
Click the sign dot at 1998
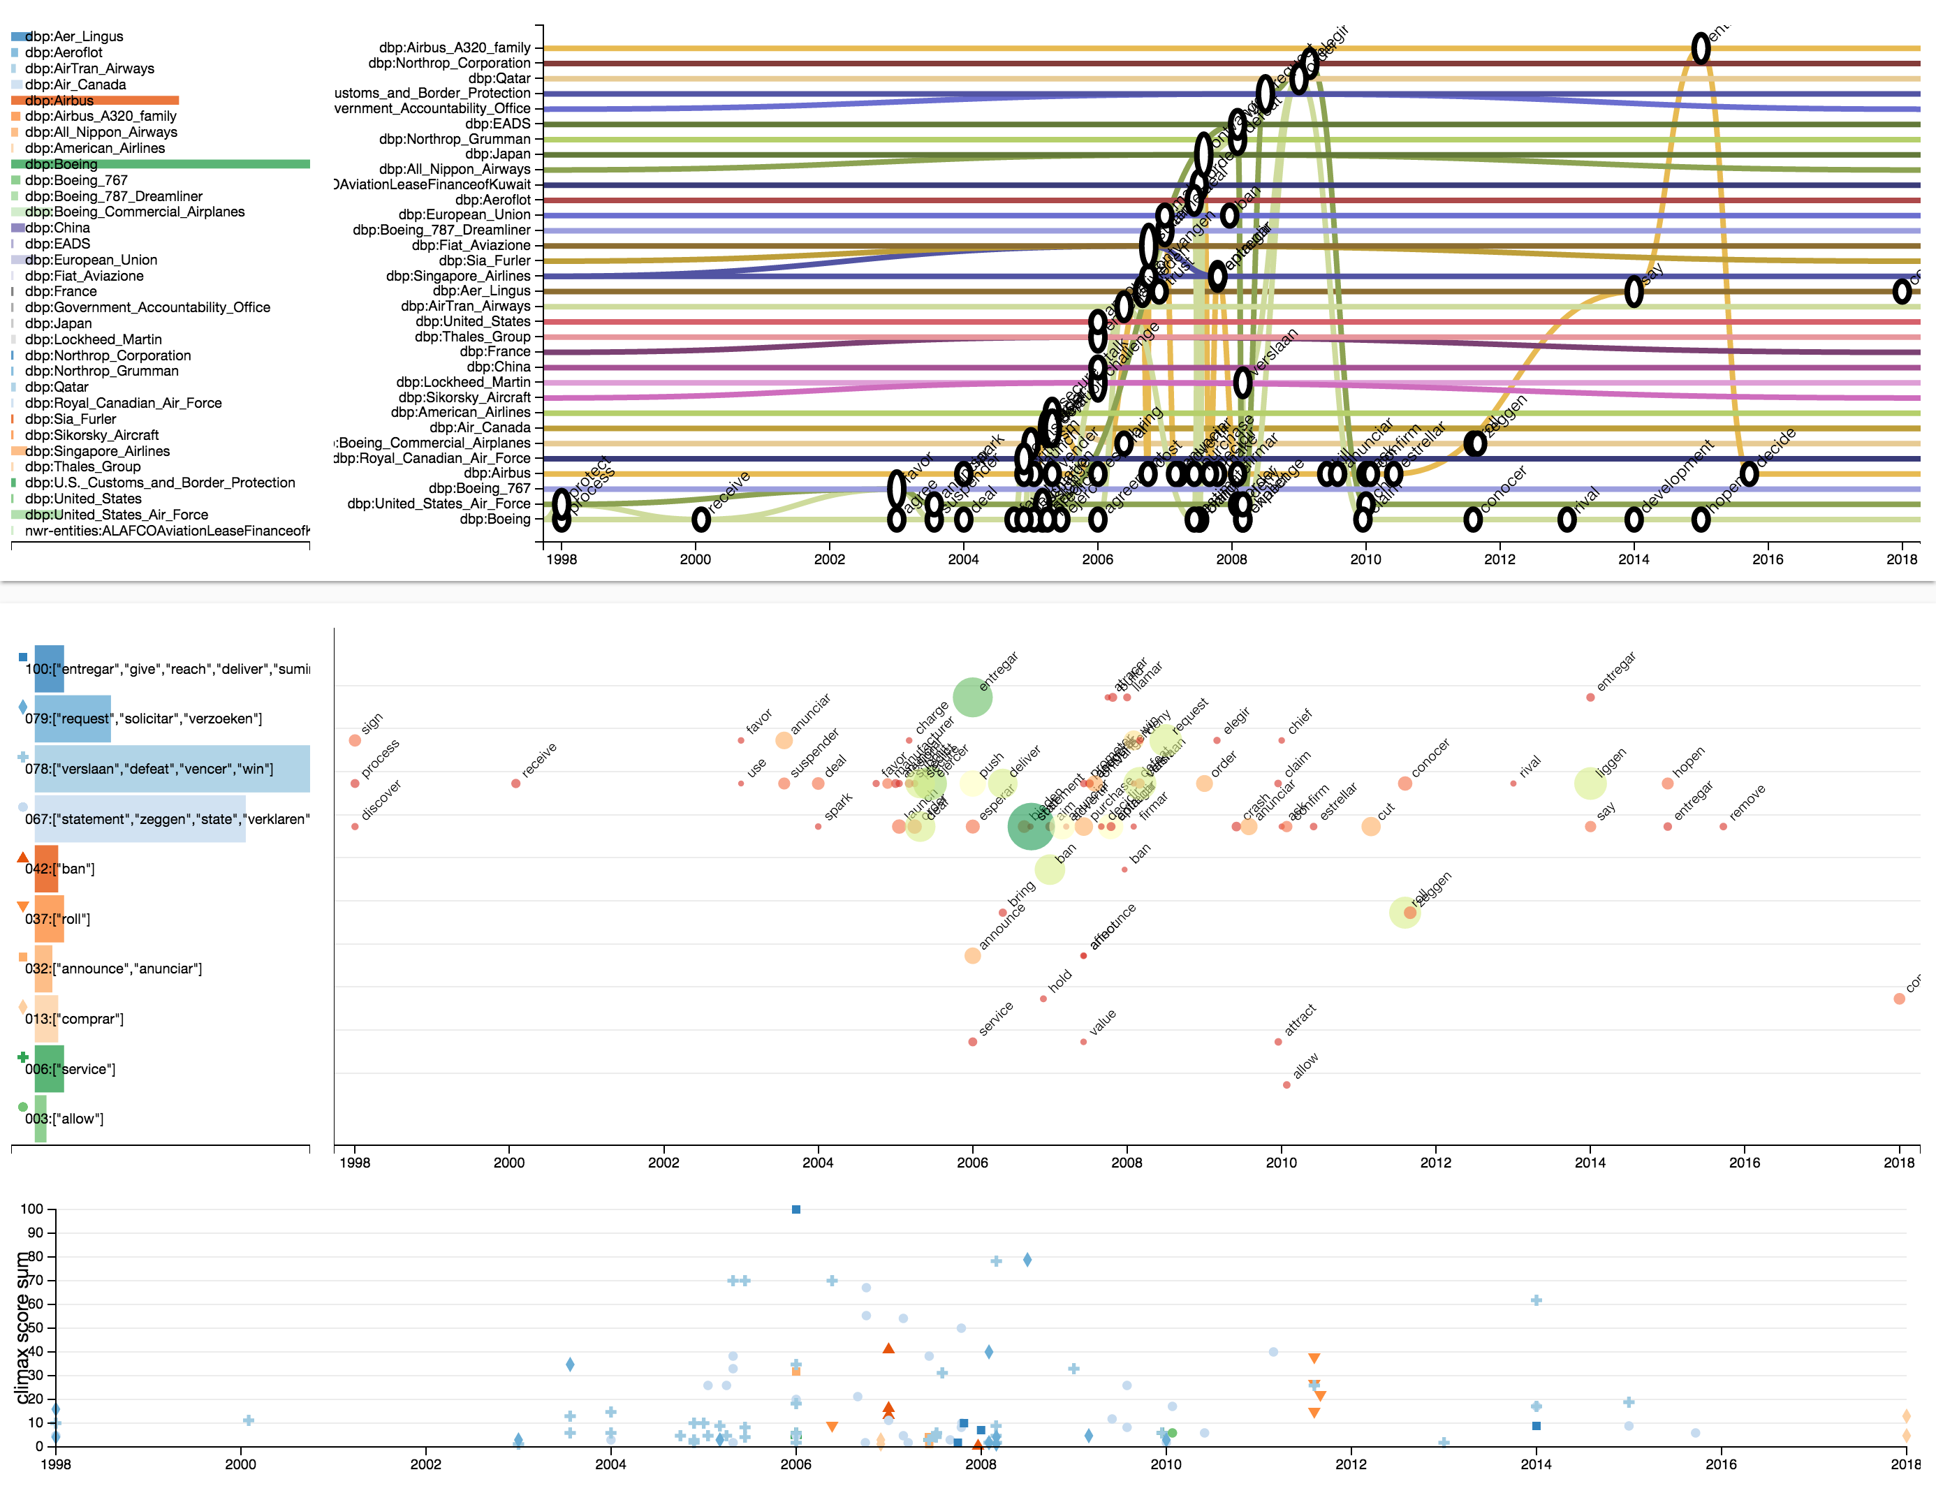pyautogui.click(x=355, y=740)
